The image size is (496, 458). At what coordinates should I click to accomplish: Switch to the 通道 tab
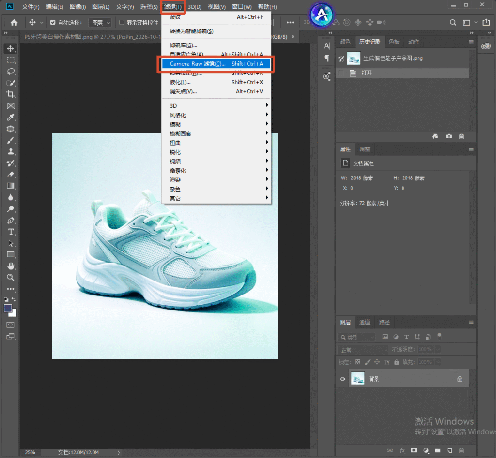pyautogui.click(x=364, y=322)
